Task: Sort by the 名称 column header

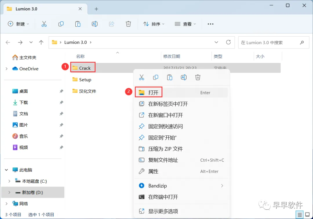Action: pyautogui.click(x=81, y=57)
